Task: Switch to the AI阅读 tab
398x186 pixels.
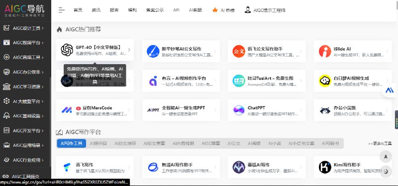Action: point(254,143)
